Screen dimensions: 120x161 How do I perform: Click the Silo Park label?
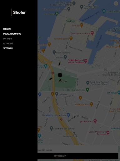(x=70, y=21)
